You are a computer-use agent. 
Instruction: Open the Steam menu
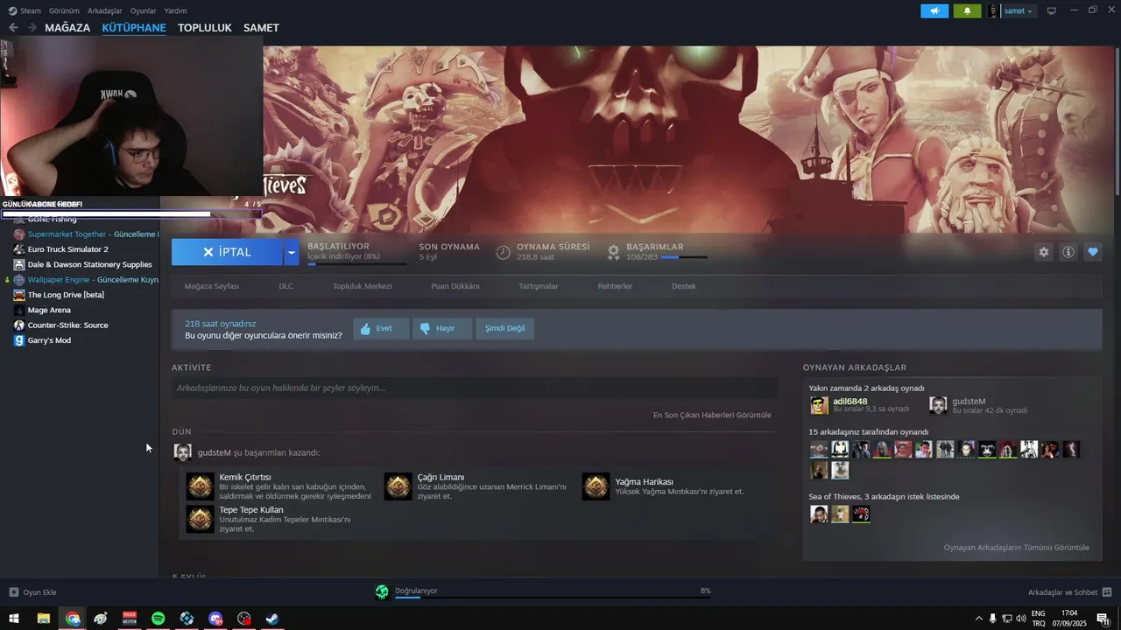[25, 11]
